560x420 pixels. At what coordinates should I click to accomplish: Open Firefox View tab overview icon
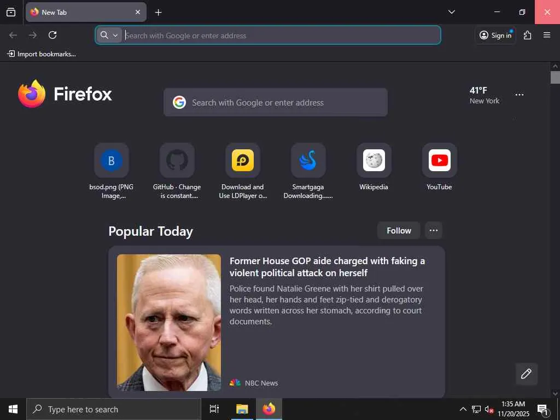[x=11, y=12]
